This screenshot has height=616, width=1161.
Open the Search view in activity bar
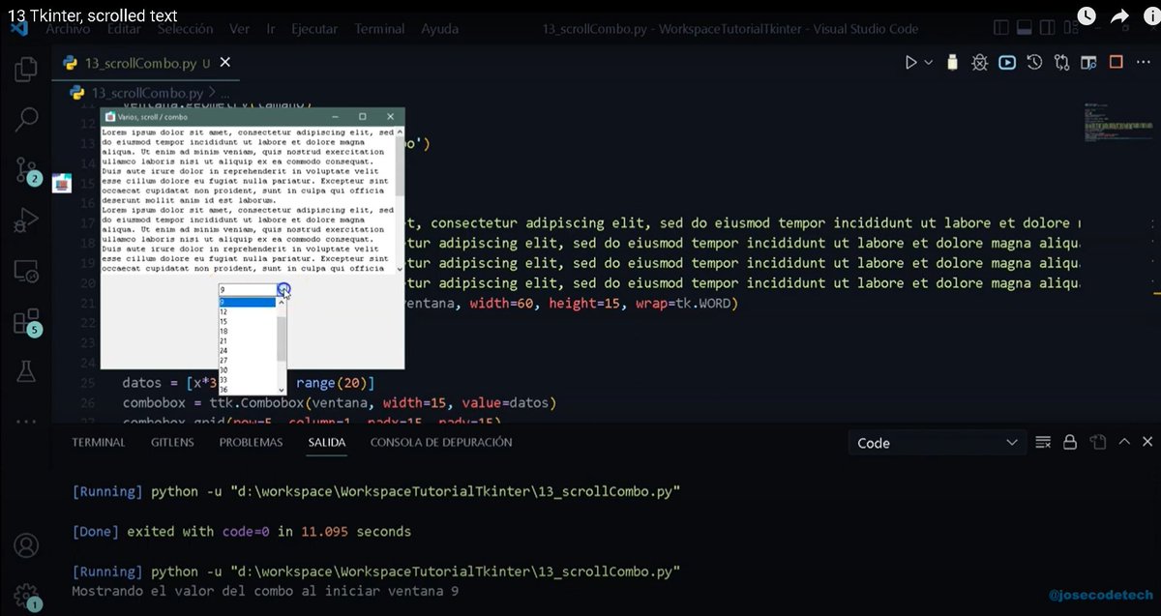tap(26, 120)
